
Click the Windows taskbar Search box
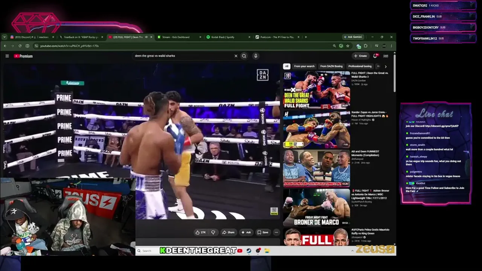click(147, 251)
